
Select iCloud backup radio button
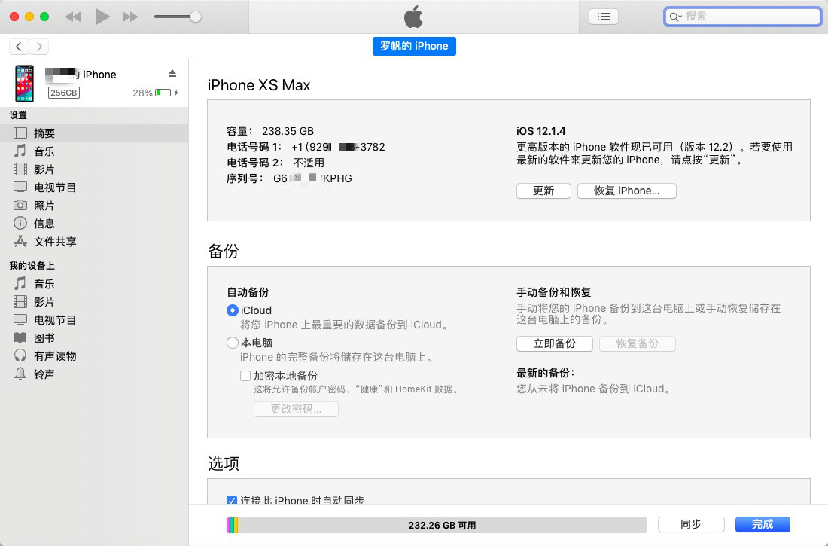(232, 310)
